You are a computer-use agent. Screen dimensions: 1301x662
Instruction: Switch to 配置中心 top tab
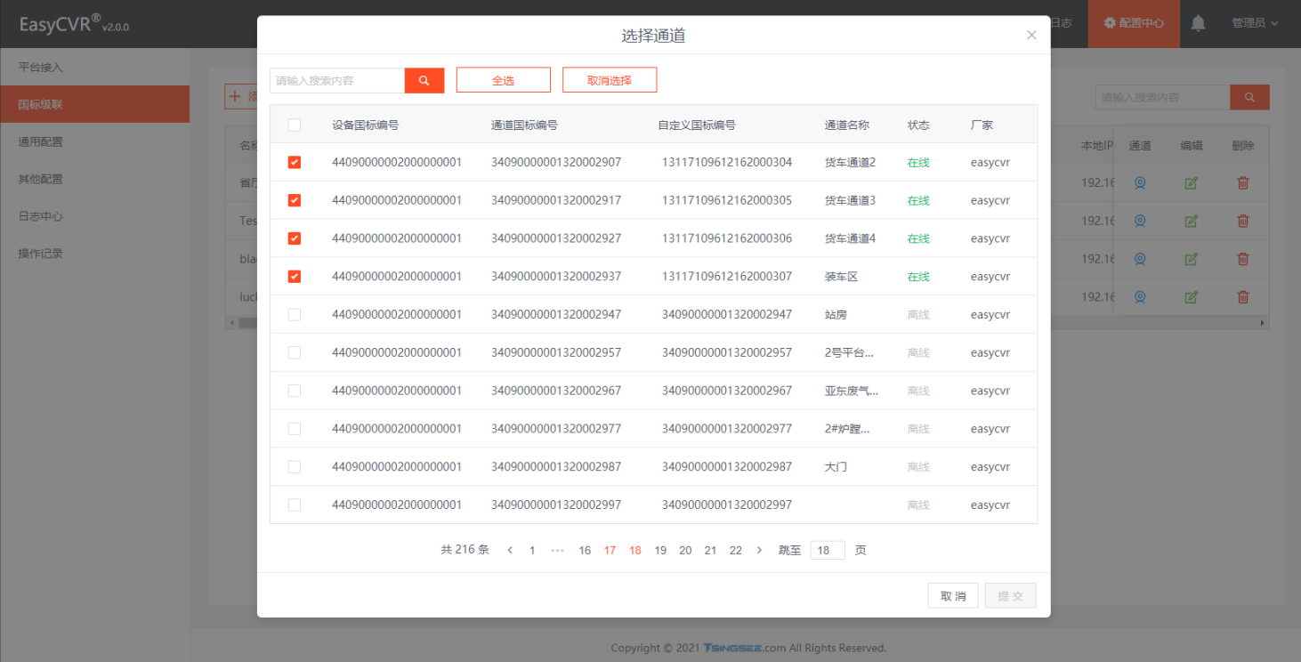click(x=1134, y=23)
